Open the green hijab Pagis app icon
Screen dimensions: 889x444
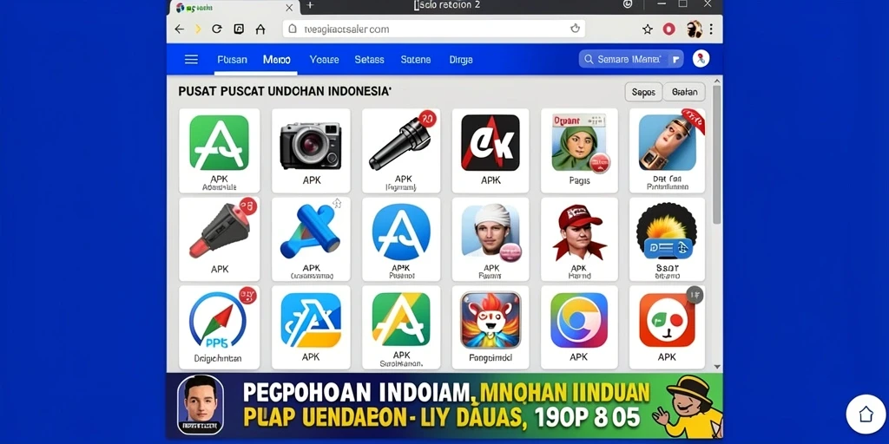[579, 141]
